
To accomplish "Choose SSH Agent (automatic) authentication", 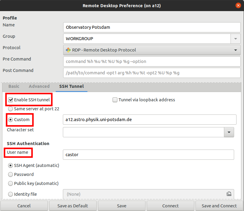I will tap(10, 165).
